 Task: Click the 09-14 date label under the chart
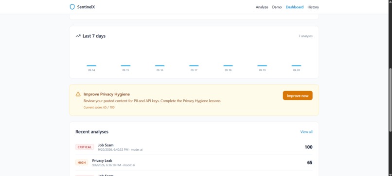coord(91,70)
